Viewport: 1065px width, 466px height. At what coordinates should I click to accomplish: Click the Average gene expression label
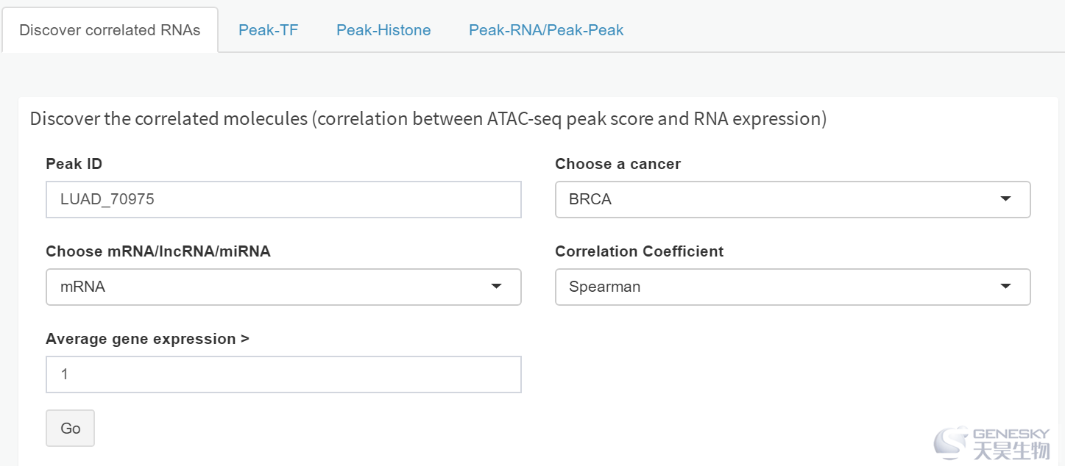point(147,339)
